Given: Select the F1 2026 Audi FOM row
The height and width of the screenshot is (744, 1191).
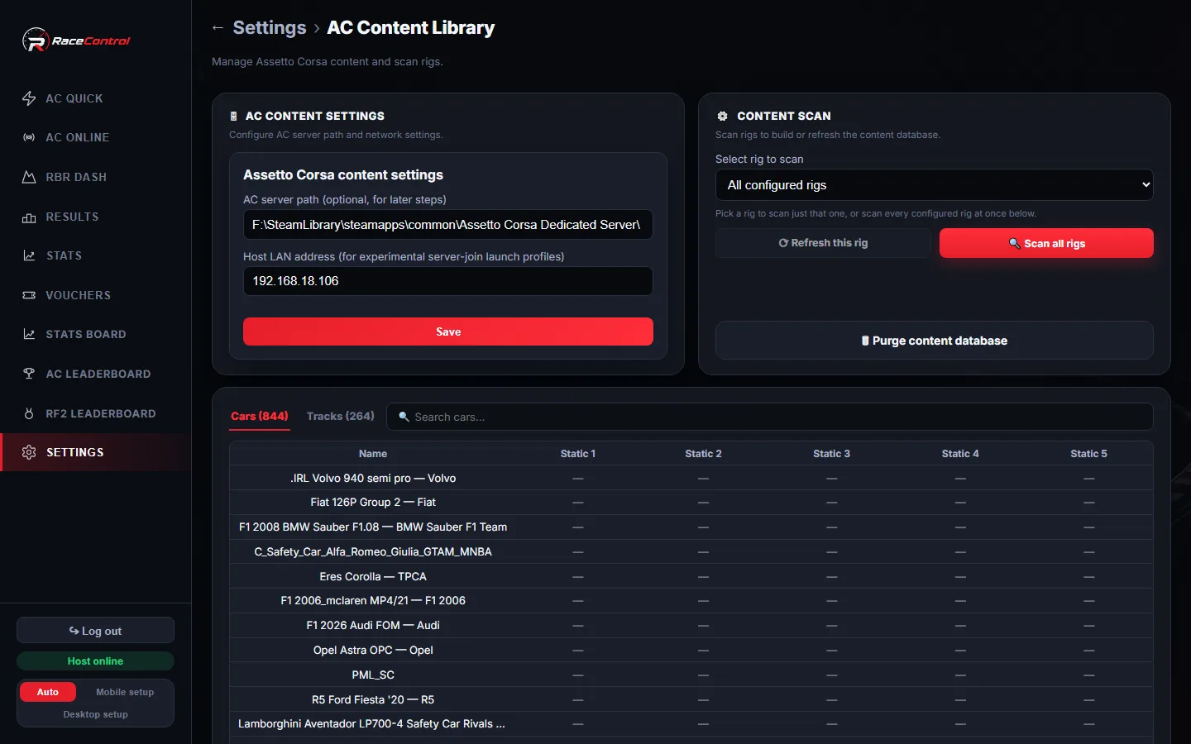Looking at the screenshot, I should point(691,626).
